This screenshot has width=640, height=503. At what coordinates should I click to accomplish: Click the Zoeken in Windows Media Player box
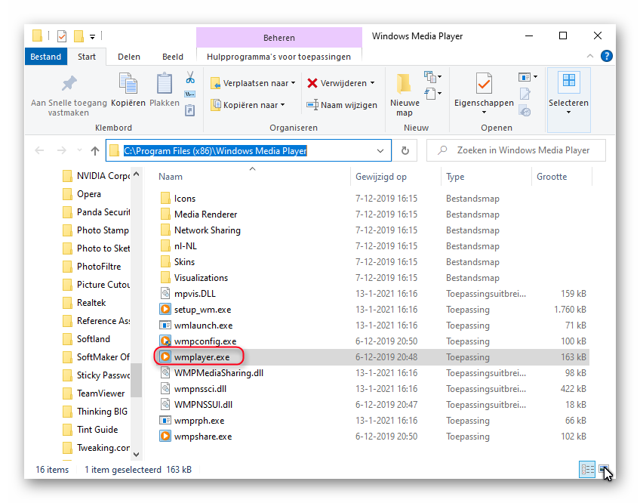pos(516,150)
